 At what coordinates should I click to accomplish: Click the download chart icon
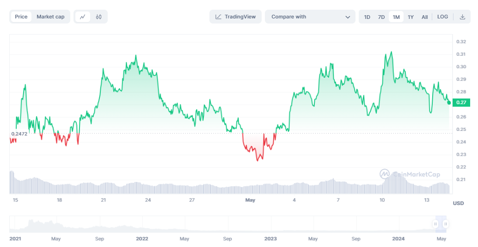(462, 17)
